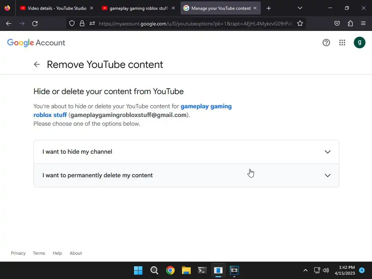
Task: Open the network status tray icon
Action: click(x=317, y=270)
